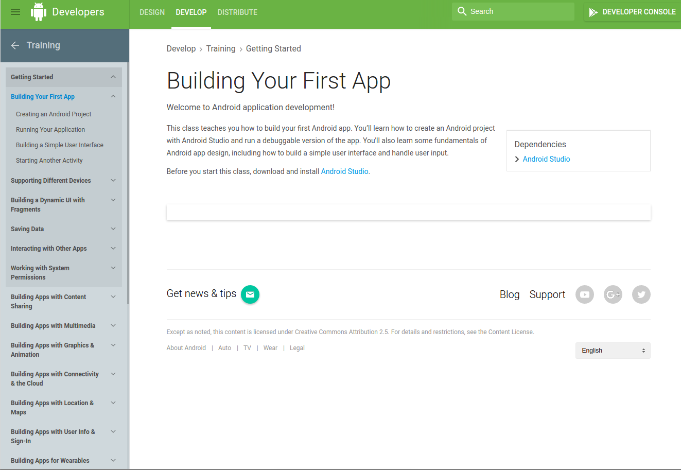The width and height of the screenshot is (681, 470).
Task: Open Android Studio link in Dependencies
Action: (x=546, y=159)
